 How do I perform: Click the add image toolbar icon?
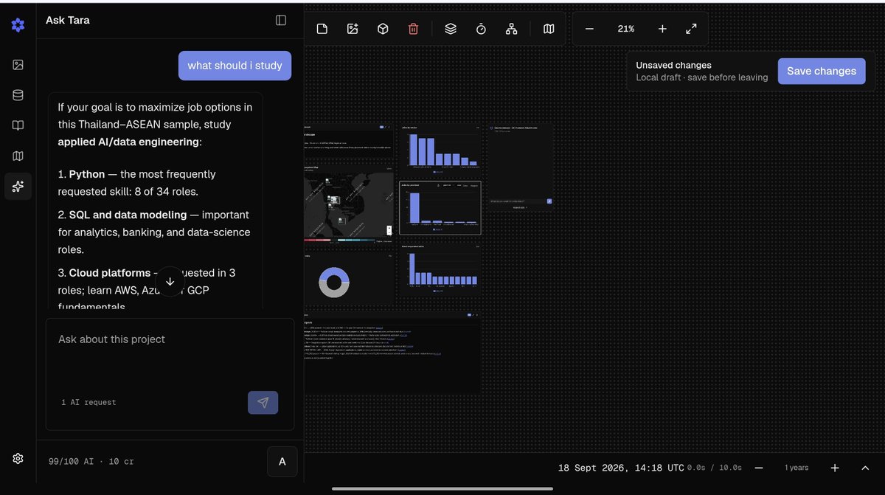(x=353, y=29)
